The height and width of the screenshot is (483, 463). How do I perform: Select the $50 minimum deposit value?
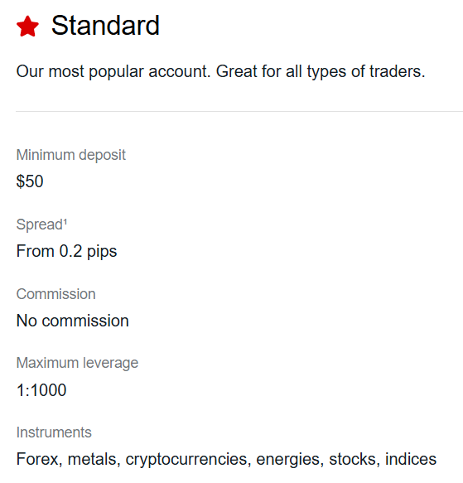[x=30, y=181]
